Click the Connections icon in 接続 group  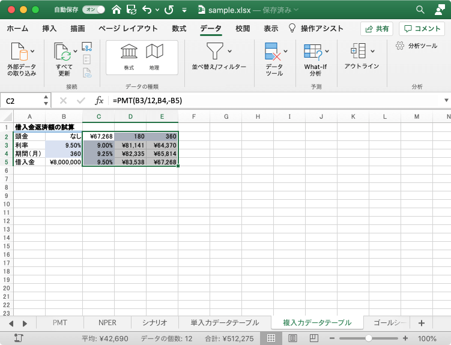[87, 47]
